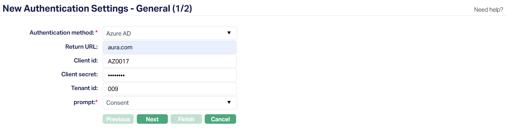This screenshot has height=132, width=506.
Task: Click the "Tenant id:" label
Action: [x=84, y=88]
